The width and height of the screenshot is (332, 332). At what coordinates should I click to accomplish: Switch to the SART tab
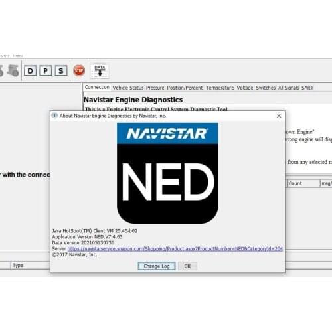coord(307,88)
